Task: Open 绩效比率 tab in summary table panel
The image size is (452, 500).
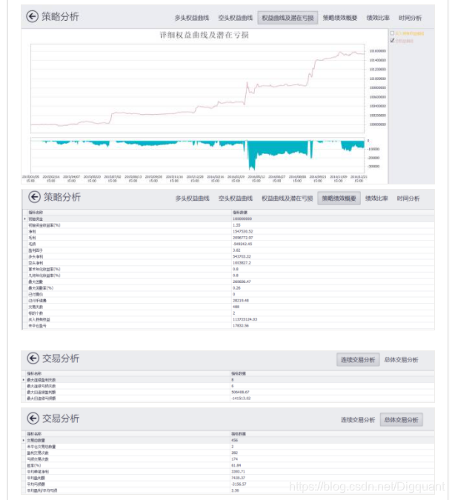Action: tap(376, 199)
